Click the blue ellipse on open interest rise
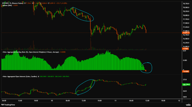This screenshot has height=107, width=192. (x=85, y=87)
